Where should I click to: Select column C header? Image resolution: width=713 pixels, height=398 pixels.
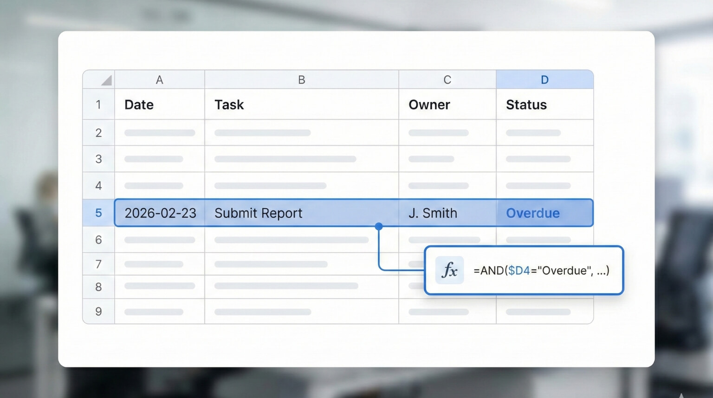(x=447, y=80)
